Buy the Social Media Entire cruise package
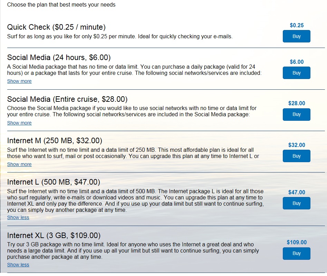Image resolution: width=327 pixels, height=276 pixels. point(296,114)
